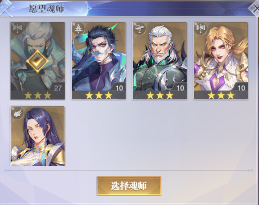Click the class icon on the masked grey-haired card
The height and width of the screenshot is (205, 259).
coord(17,29)
